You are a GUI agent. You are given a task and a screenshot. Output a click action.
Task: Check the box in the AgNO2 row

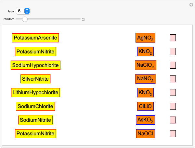coord(173,38)
